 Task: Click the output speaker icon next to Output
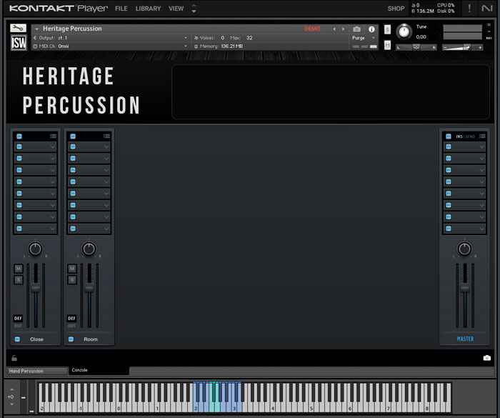click(x=35, y=38)
